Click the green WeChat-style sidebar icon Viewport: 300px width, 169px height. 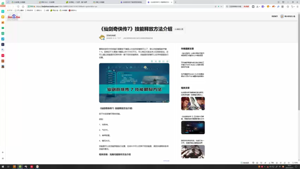pos(3,33)
